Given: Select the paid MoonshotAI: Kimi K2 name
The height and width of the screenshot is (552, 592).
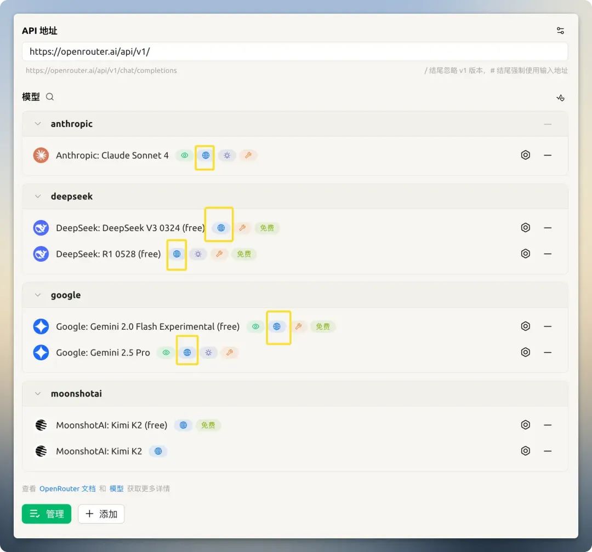Looking at the screenshot, I should pos(99,451).
